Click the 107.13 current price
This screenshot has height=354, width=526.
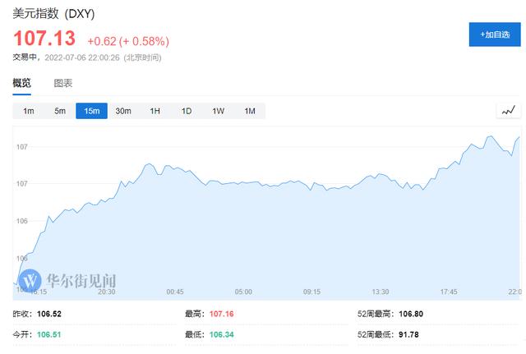pyautogui.click(x=44, y=39)
